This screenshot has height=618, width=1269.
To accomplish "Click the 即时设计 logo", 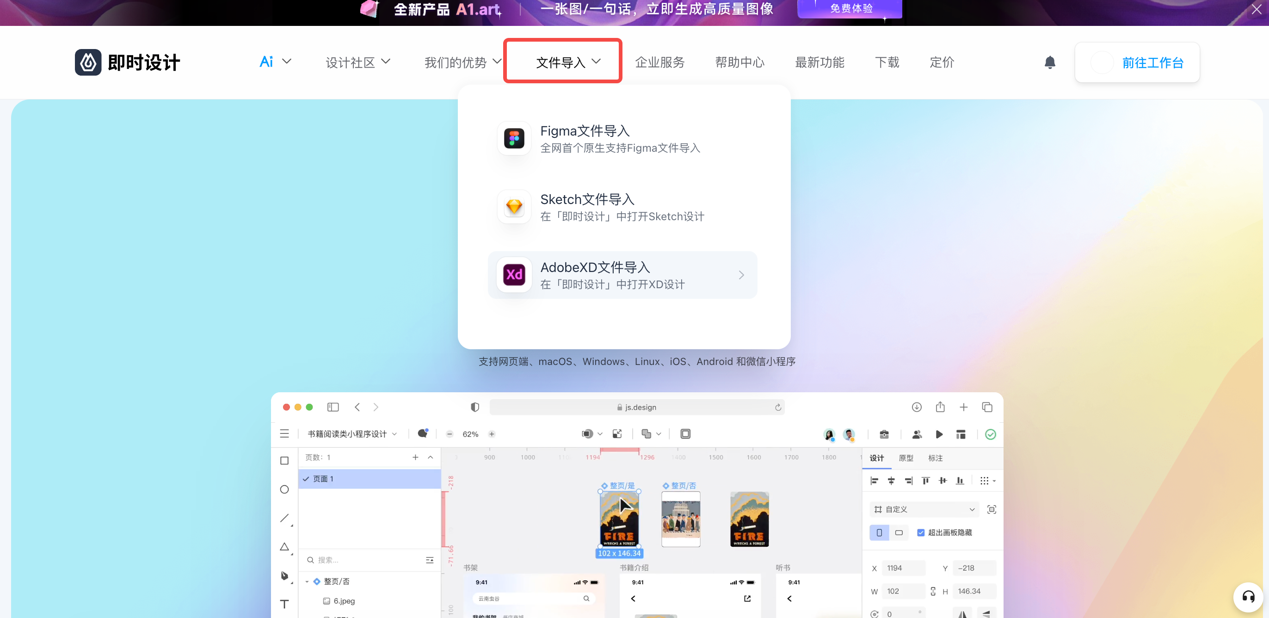I will click(x=128, y=62).
